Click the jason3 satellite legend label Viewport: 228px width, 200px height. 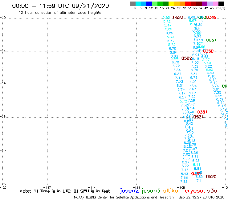(151, 191)
